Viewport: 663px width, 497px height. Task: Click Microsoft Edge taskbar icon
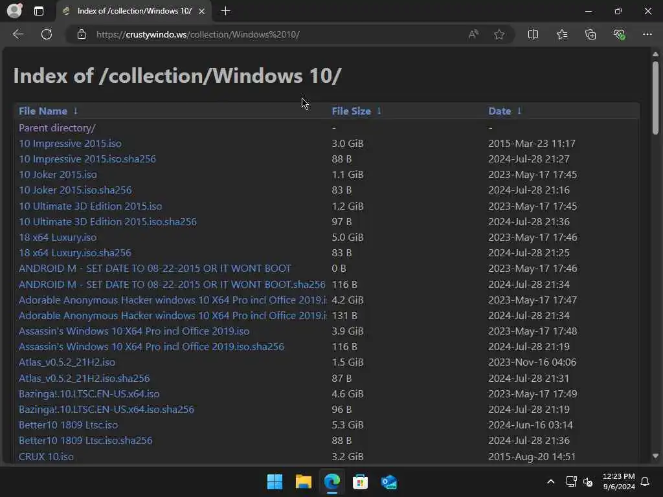coord(332,481)
